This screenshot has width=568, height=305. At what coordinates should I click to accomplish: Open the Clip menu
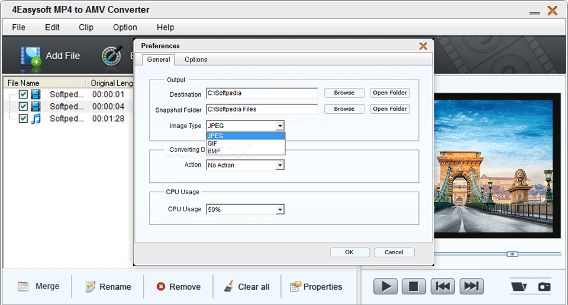[x=86, y=28]
